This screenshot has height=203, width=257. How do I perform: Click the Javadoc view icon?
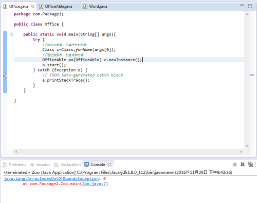coord(32,164)
